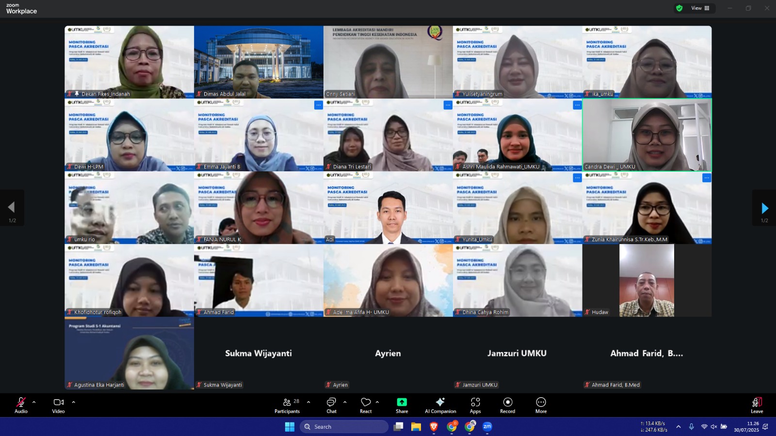Start recording with Record button

click(507, 405)
